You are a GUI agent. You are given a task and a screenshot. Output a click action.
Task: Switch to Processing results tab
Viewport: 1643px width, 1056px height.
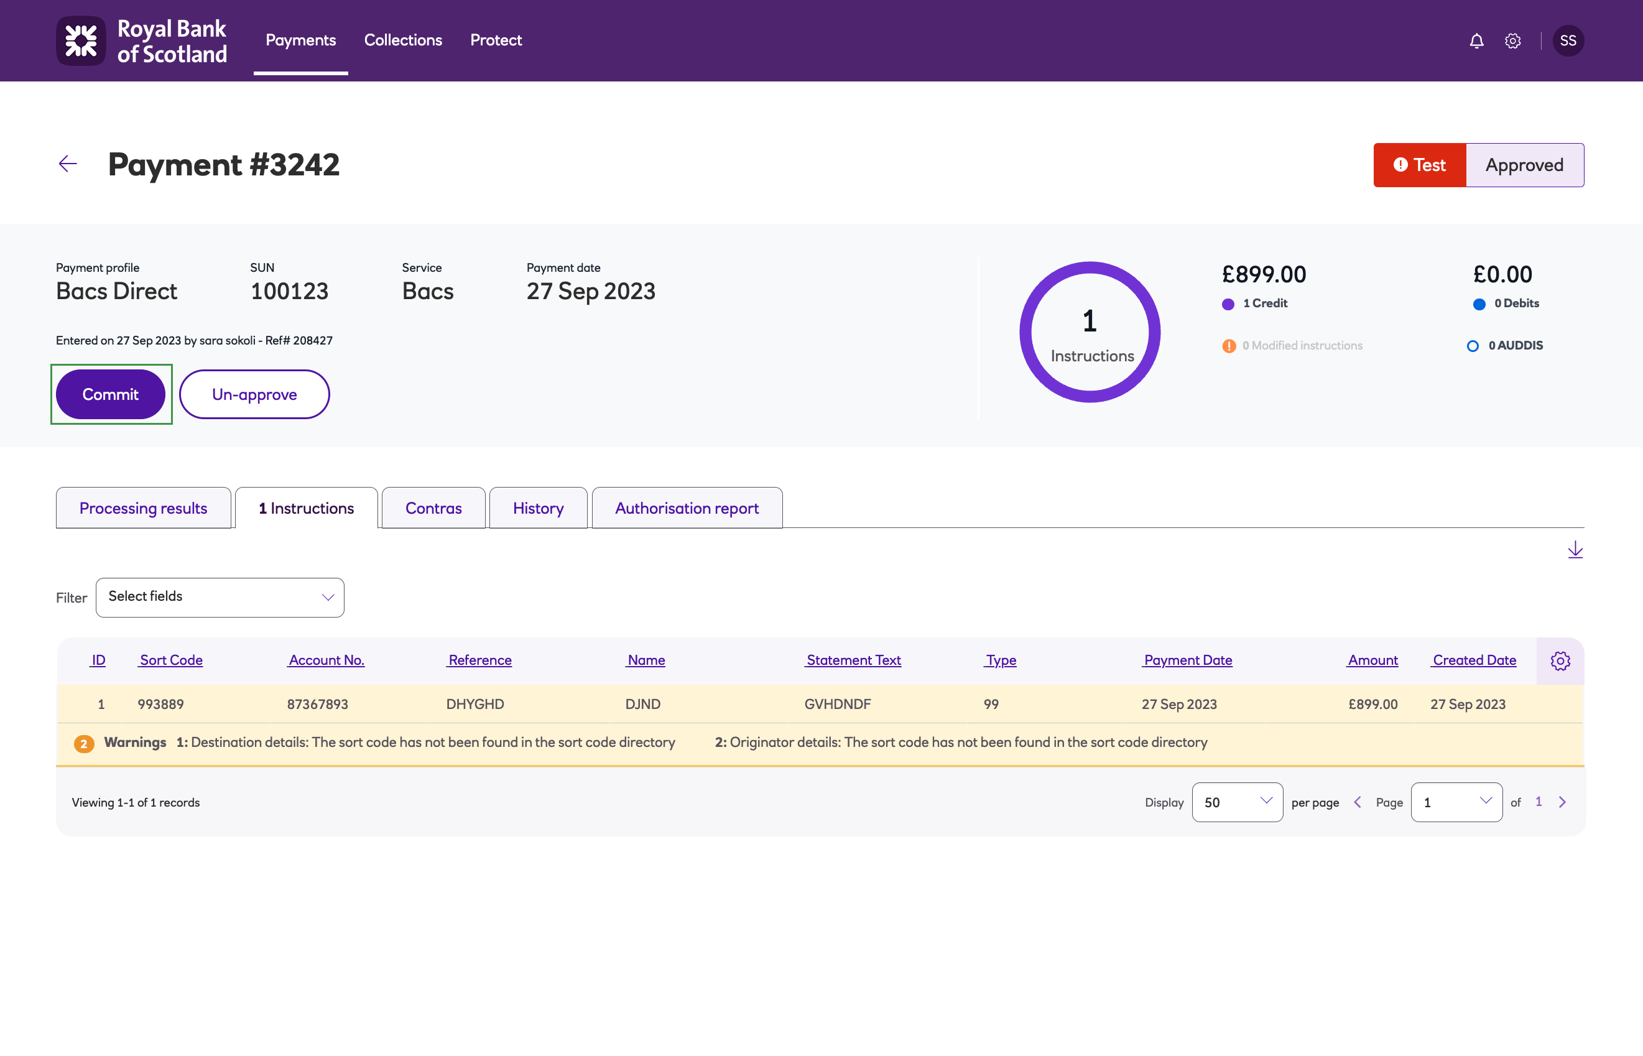[x=143, y=507]
